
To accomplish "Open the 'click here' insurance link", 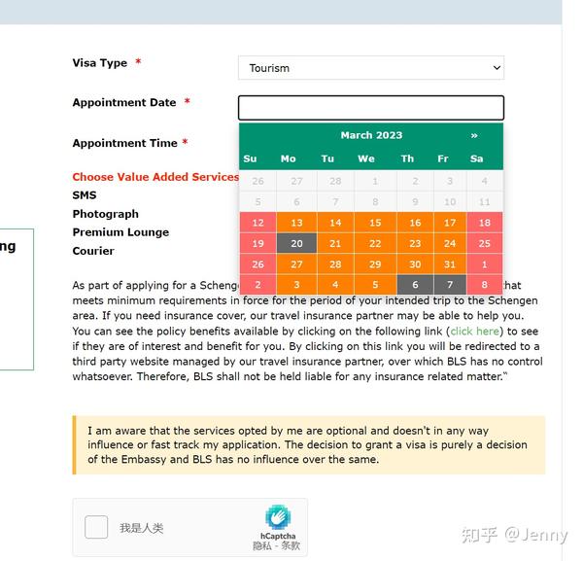I will click(x=475, y=332).
